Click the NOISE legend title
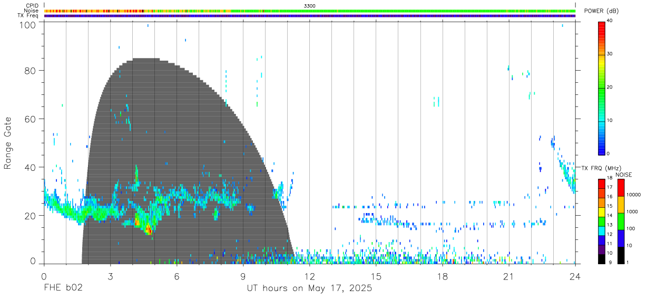 pos(624,175)
